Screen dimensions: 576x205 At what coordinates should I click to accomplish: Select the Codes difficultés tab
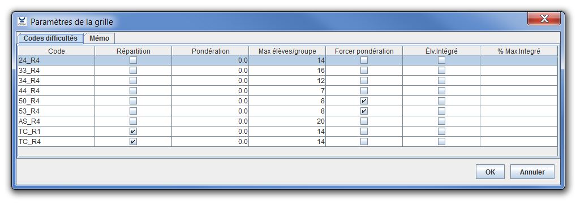coord(51,38)
